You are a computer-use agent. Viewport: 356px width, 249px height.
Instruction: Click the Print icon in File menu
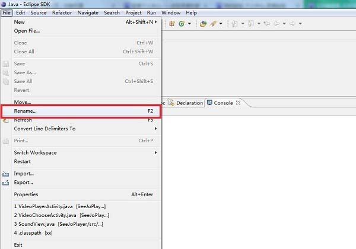(x=6, y=141)
